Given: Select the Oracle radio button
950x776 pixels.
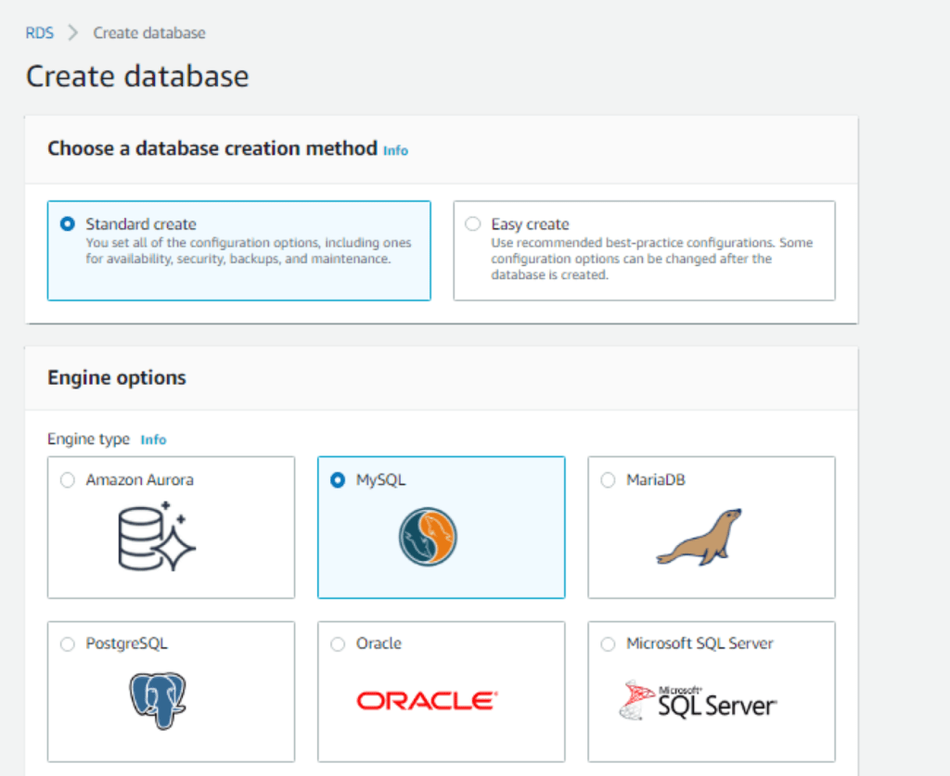Looking at the screenshot, I should point(338,643).
